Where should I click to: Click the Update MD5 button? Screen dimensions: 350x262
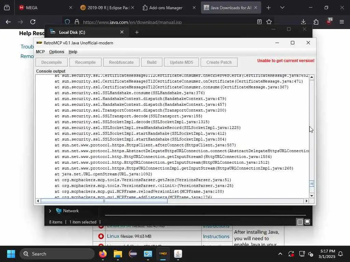pos(181,62)
